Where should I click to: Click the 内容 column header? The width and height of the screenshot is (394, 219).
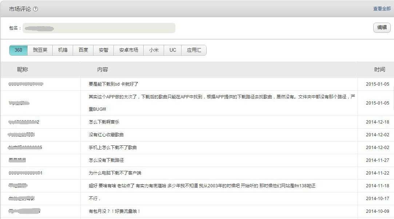tap(103, 70)
